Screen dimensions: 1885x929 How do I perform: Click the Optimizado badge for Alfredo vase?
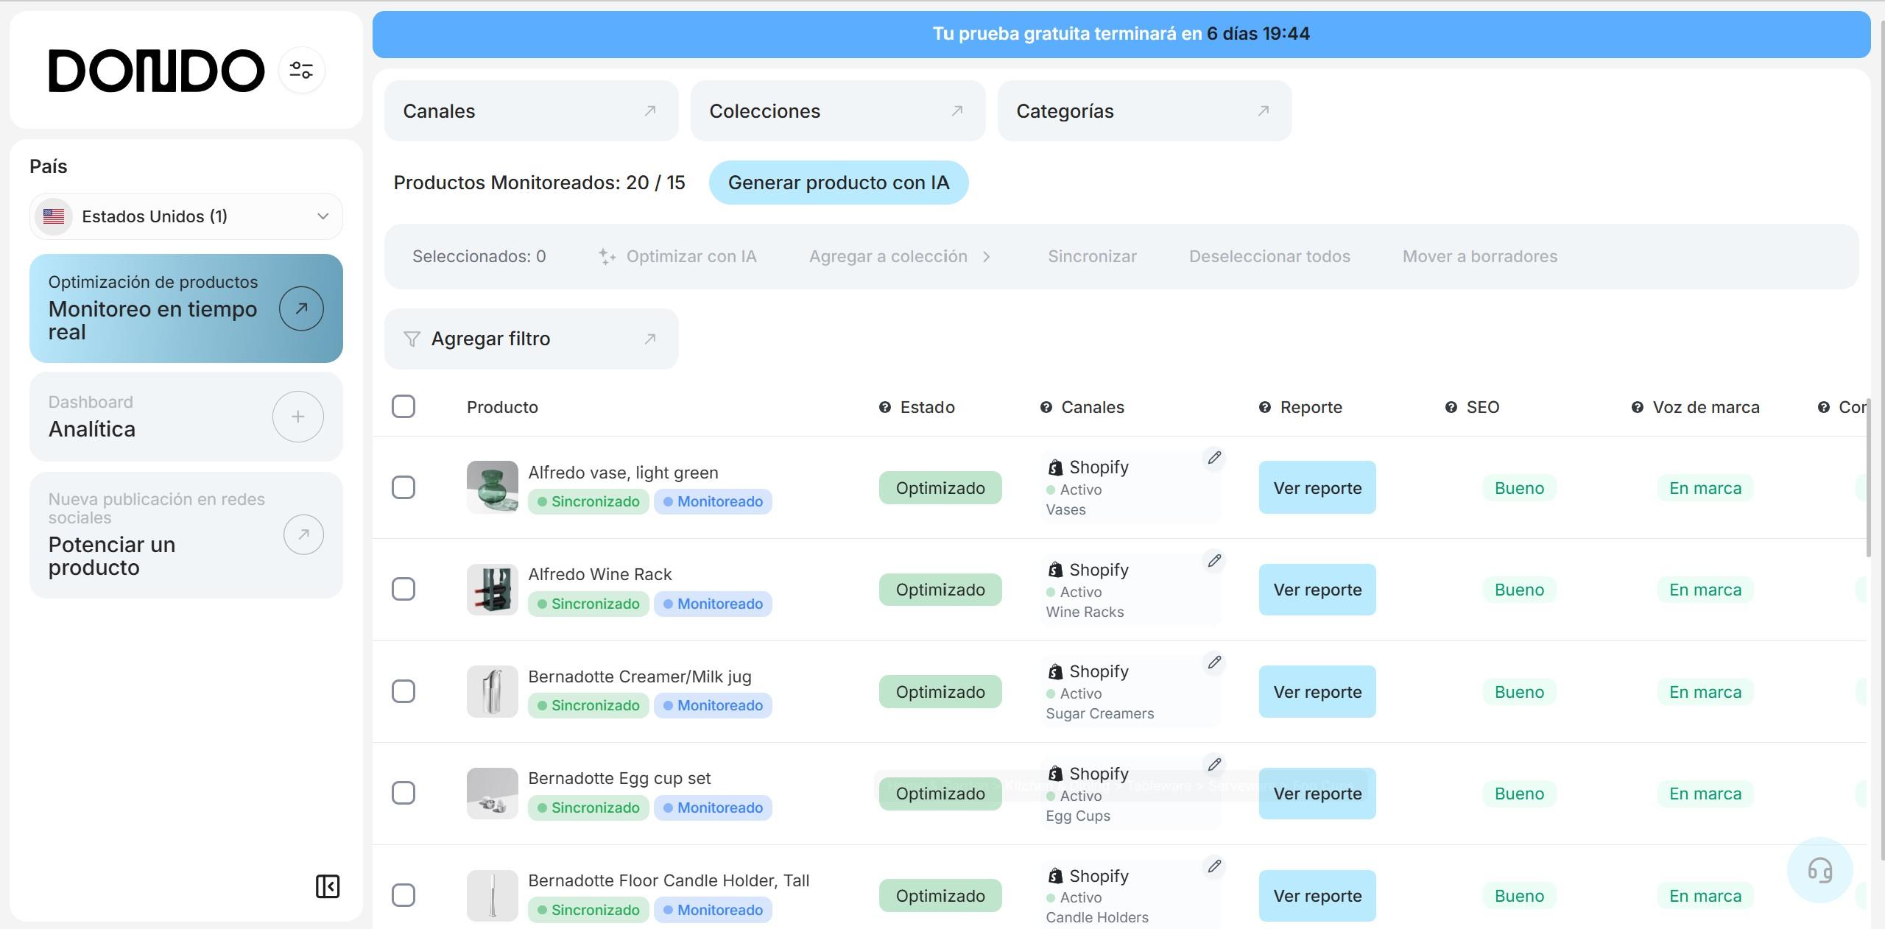[x=940, y=488]
